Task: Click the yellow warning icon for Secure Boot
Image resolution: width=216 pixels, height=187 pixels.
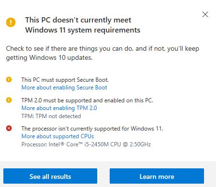Action: [x=9, y=79]
